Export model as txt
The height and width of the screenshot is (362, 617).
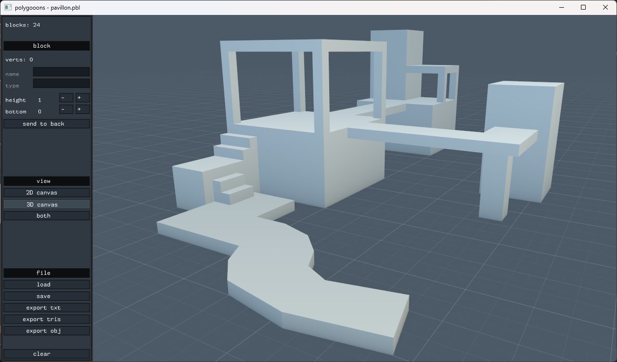tap(47, 308)
